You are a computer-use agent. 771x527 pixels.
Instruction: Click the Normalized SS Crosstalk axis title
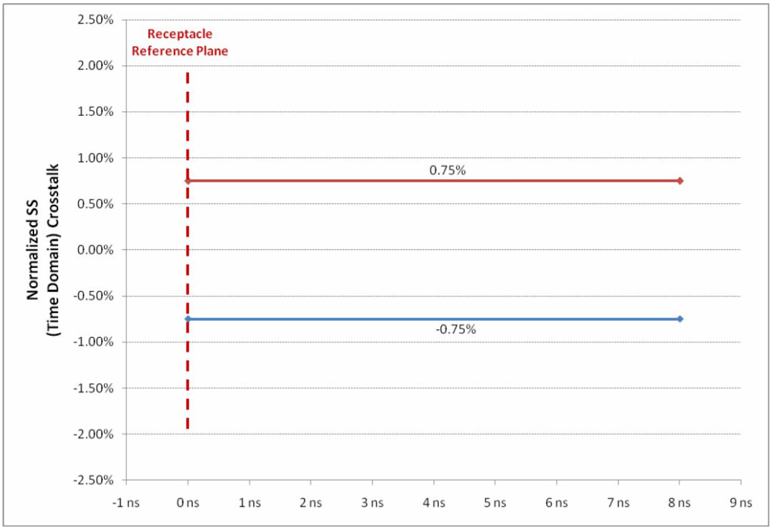tap(43, 249)
